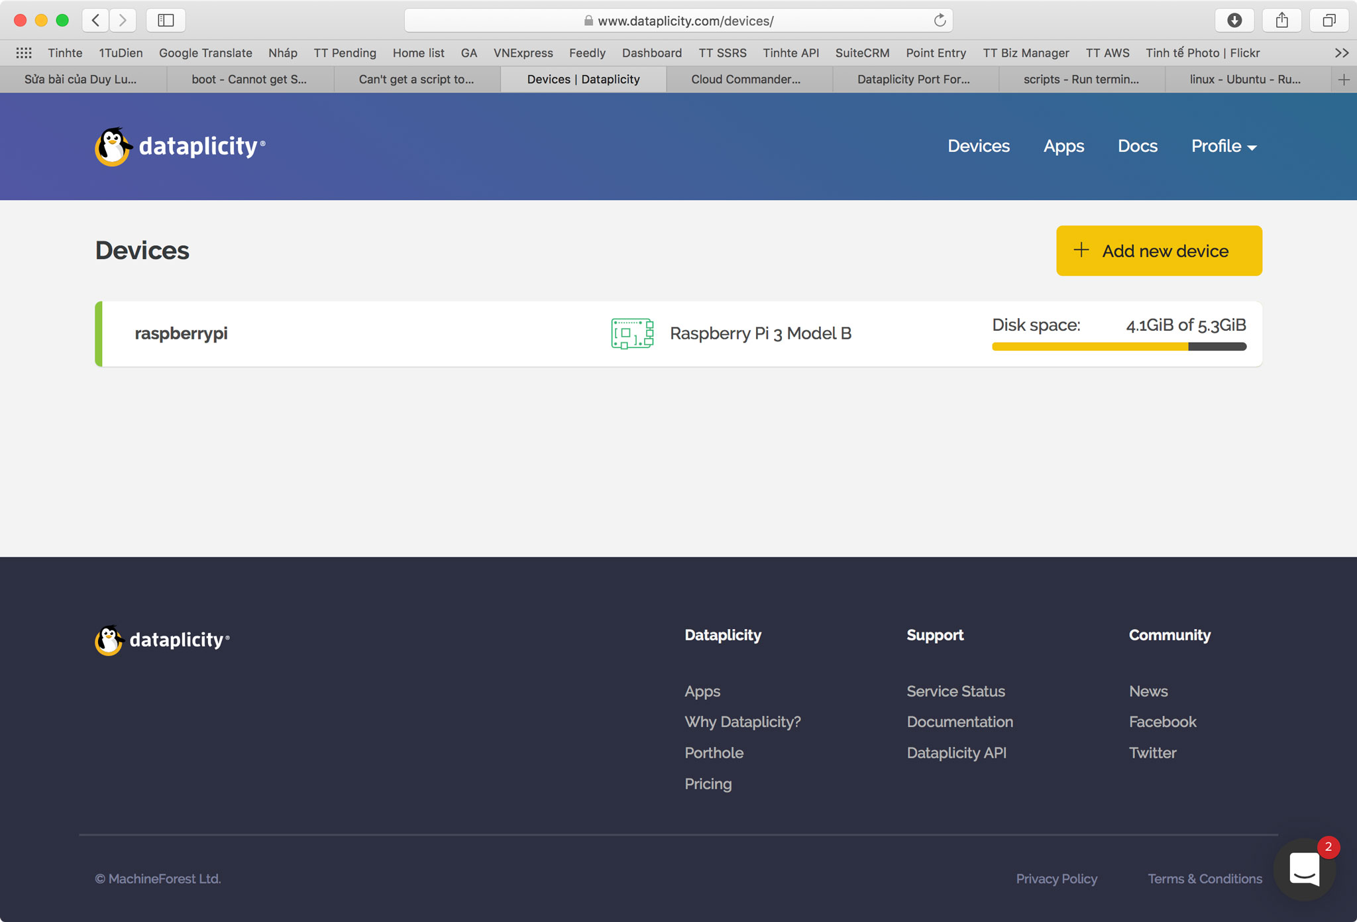Open the Dashboard bookmark
The width and height of the screenshot is (1357, 922).
(x=652, y=53)
